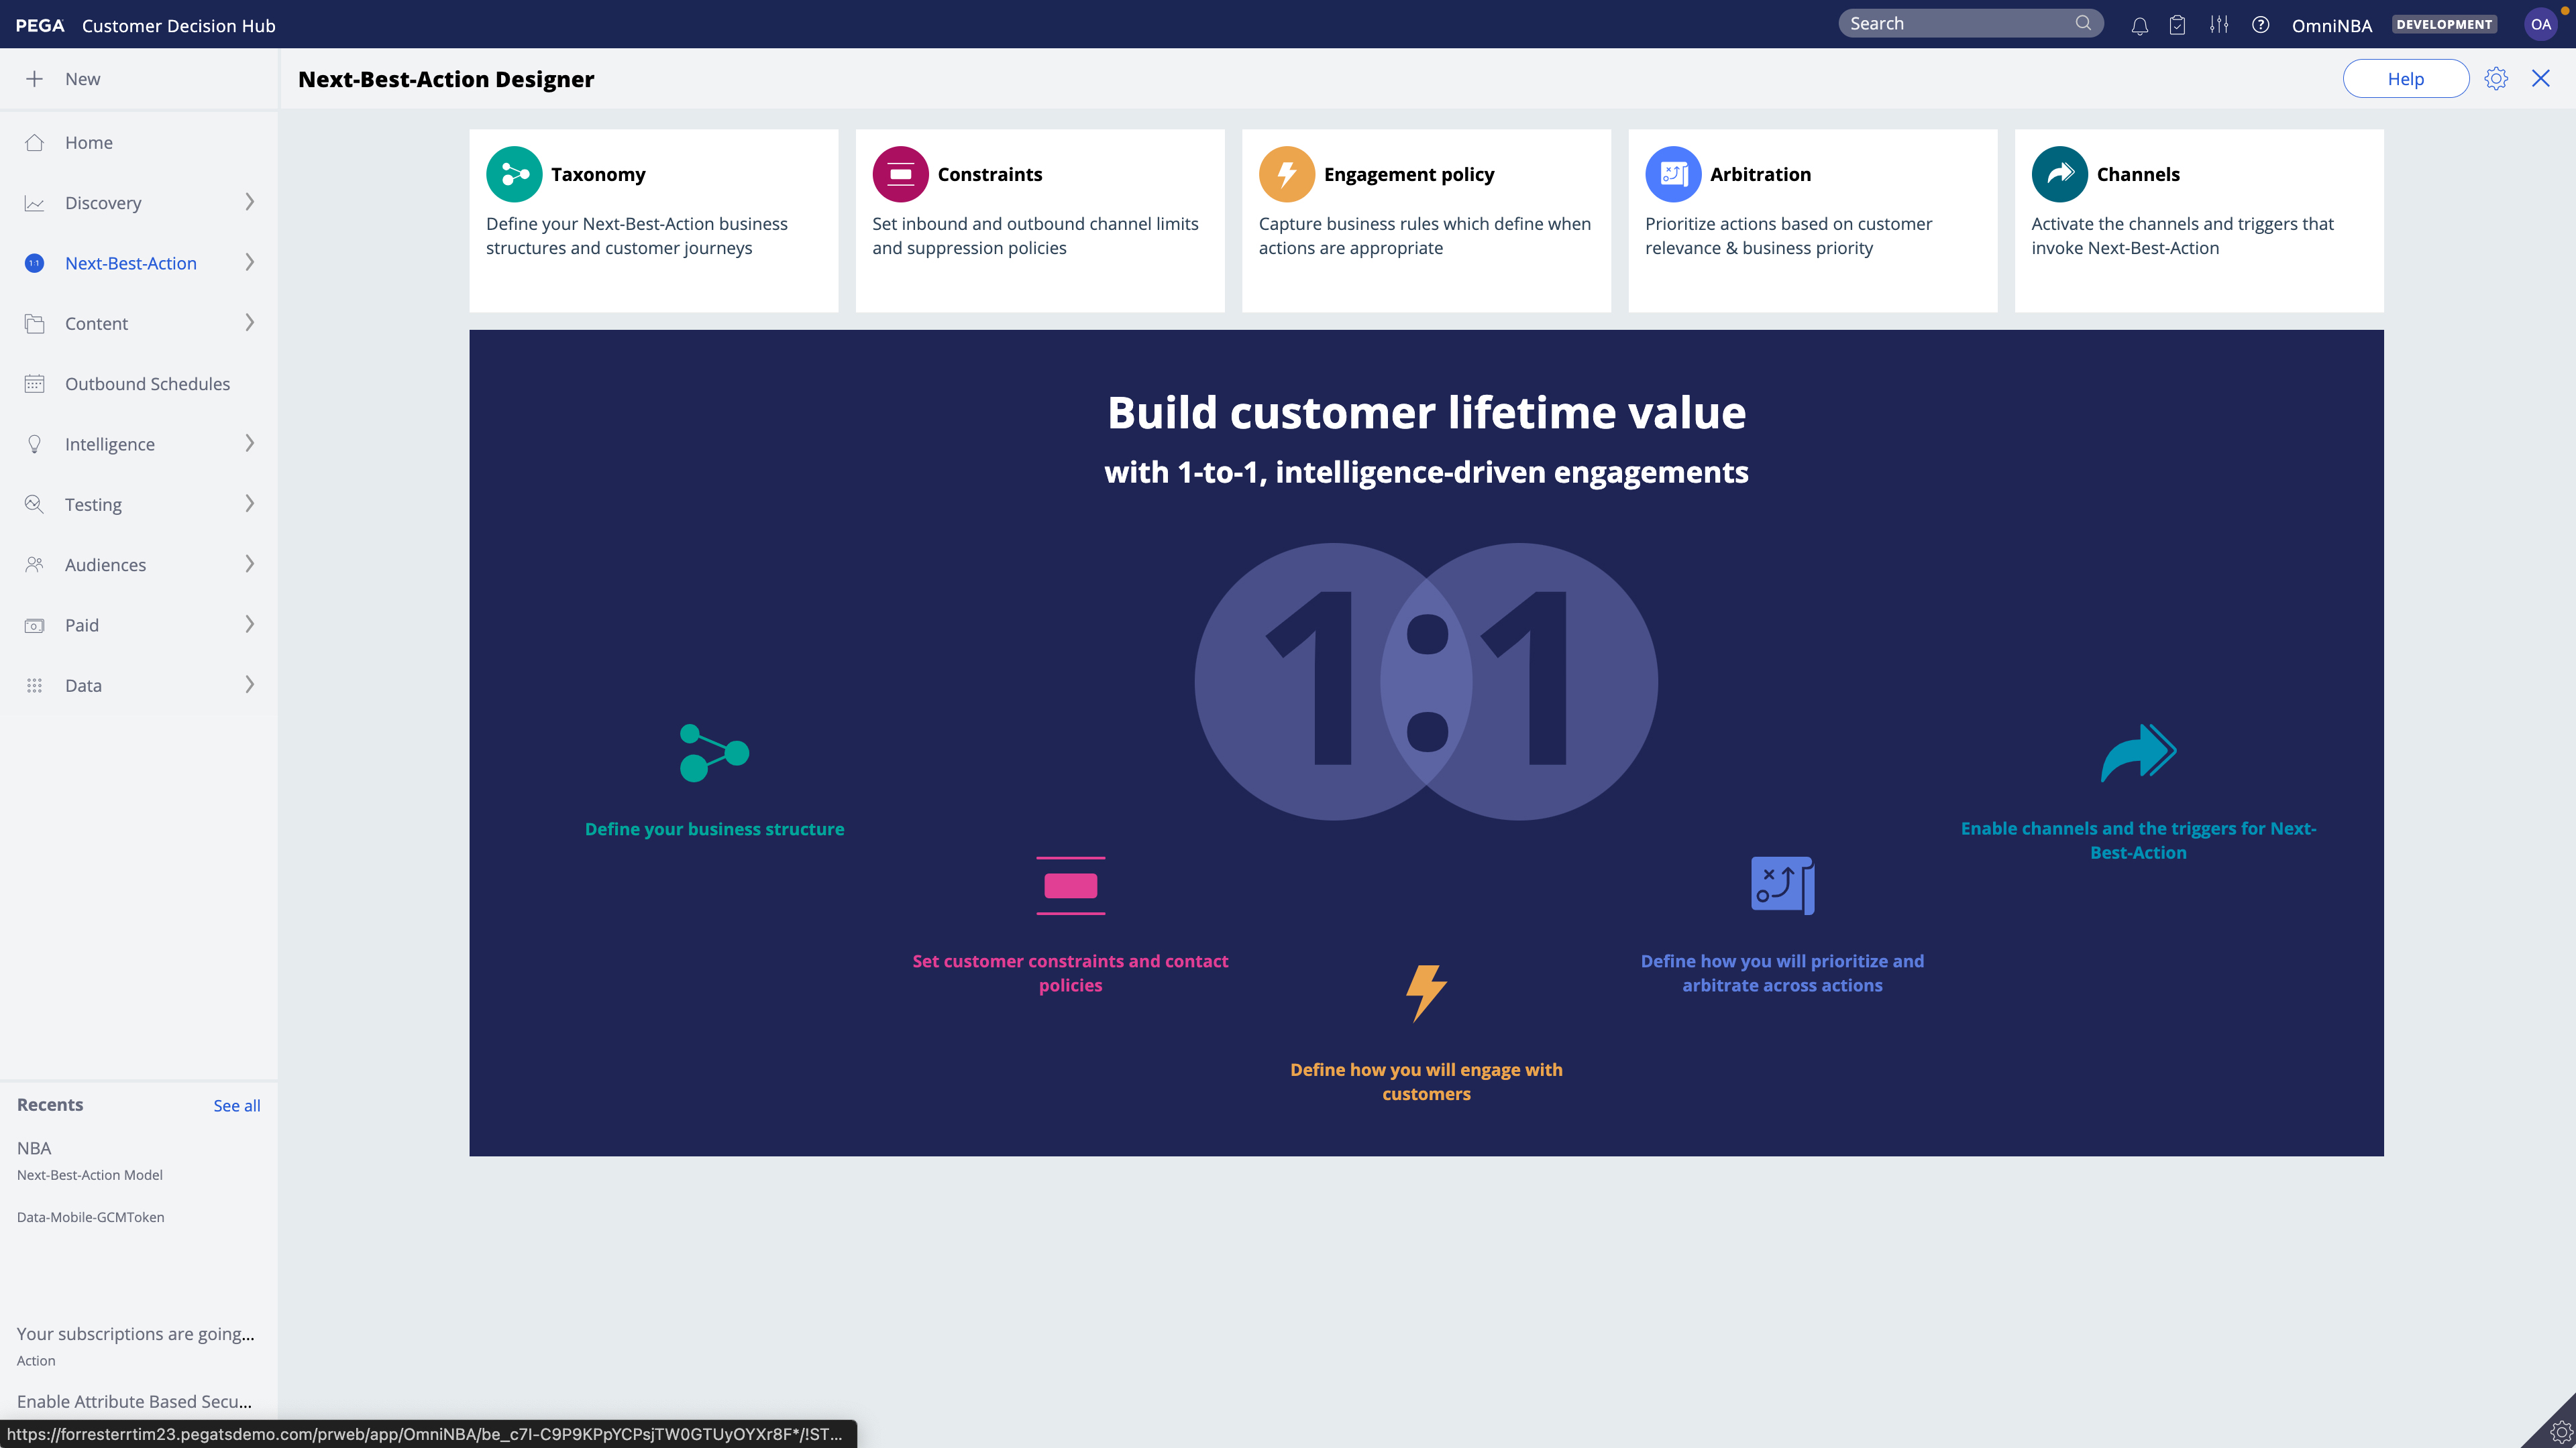Open the help question mark icon

pyautogui.click(x=2260, y=25)
